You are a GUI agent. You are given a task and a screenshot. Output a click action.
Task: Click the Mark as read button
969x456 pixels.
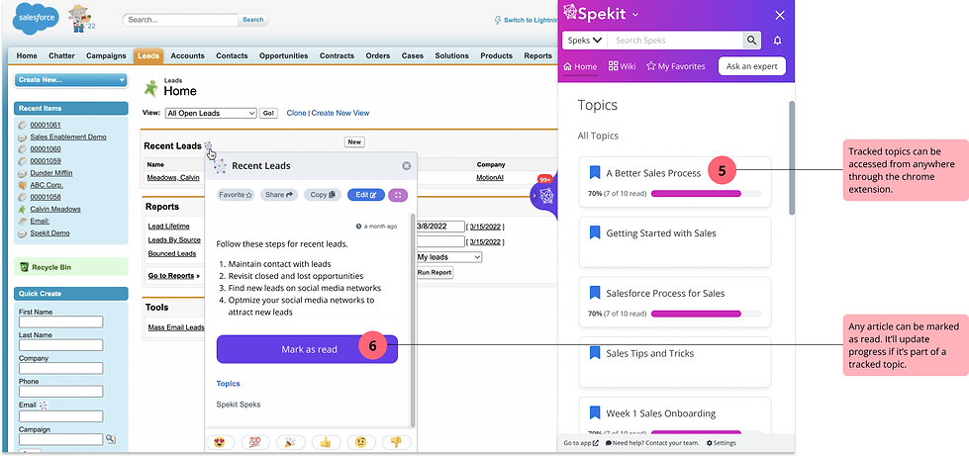[307, 349]
